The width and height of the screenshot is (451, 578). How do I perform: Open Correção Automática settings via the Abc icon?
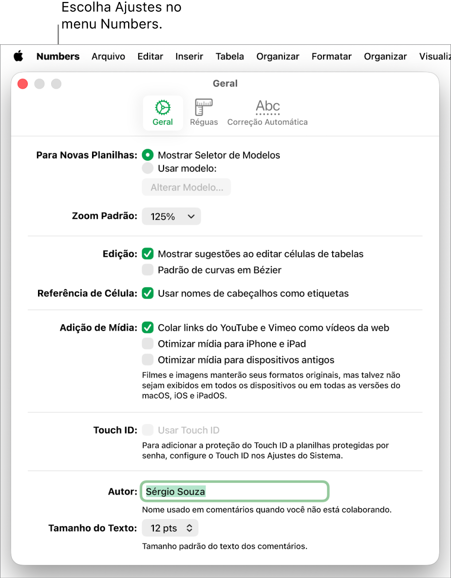[267, 111]
